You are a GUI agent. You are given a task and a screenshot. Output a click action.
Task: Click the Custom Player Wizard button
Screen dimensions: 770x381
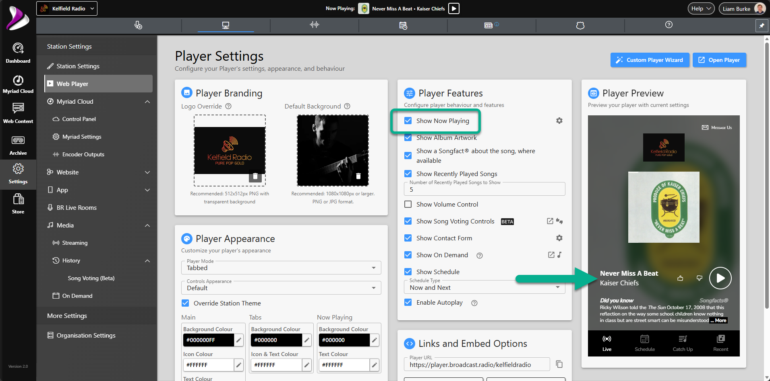(650, 60)
